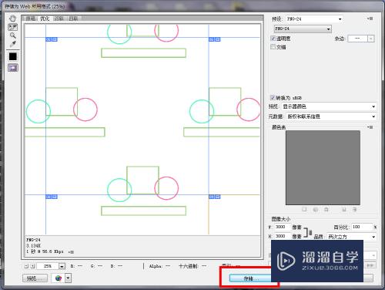
Task: Switch to the 优化 tab
Action: point(45,19)
